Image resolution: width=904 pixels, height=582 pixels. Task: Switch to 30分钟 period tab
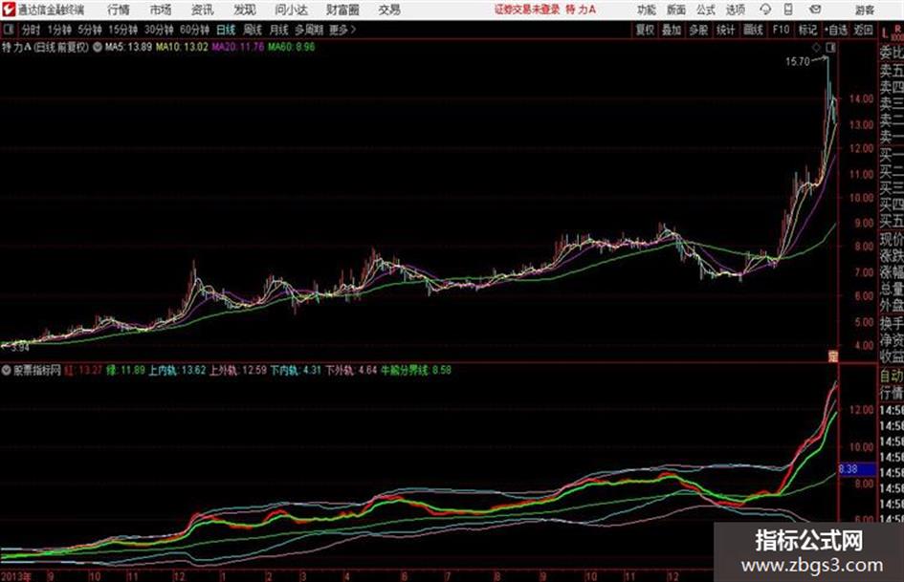[x=159, y=30]
